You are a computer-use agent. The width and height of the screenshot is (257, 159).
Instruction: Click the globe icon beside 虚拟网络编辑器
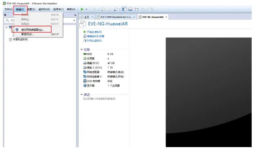pyautogui.click(x=17, y=30)
